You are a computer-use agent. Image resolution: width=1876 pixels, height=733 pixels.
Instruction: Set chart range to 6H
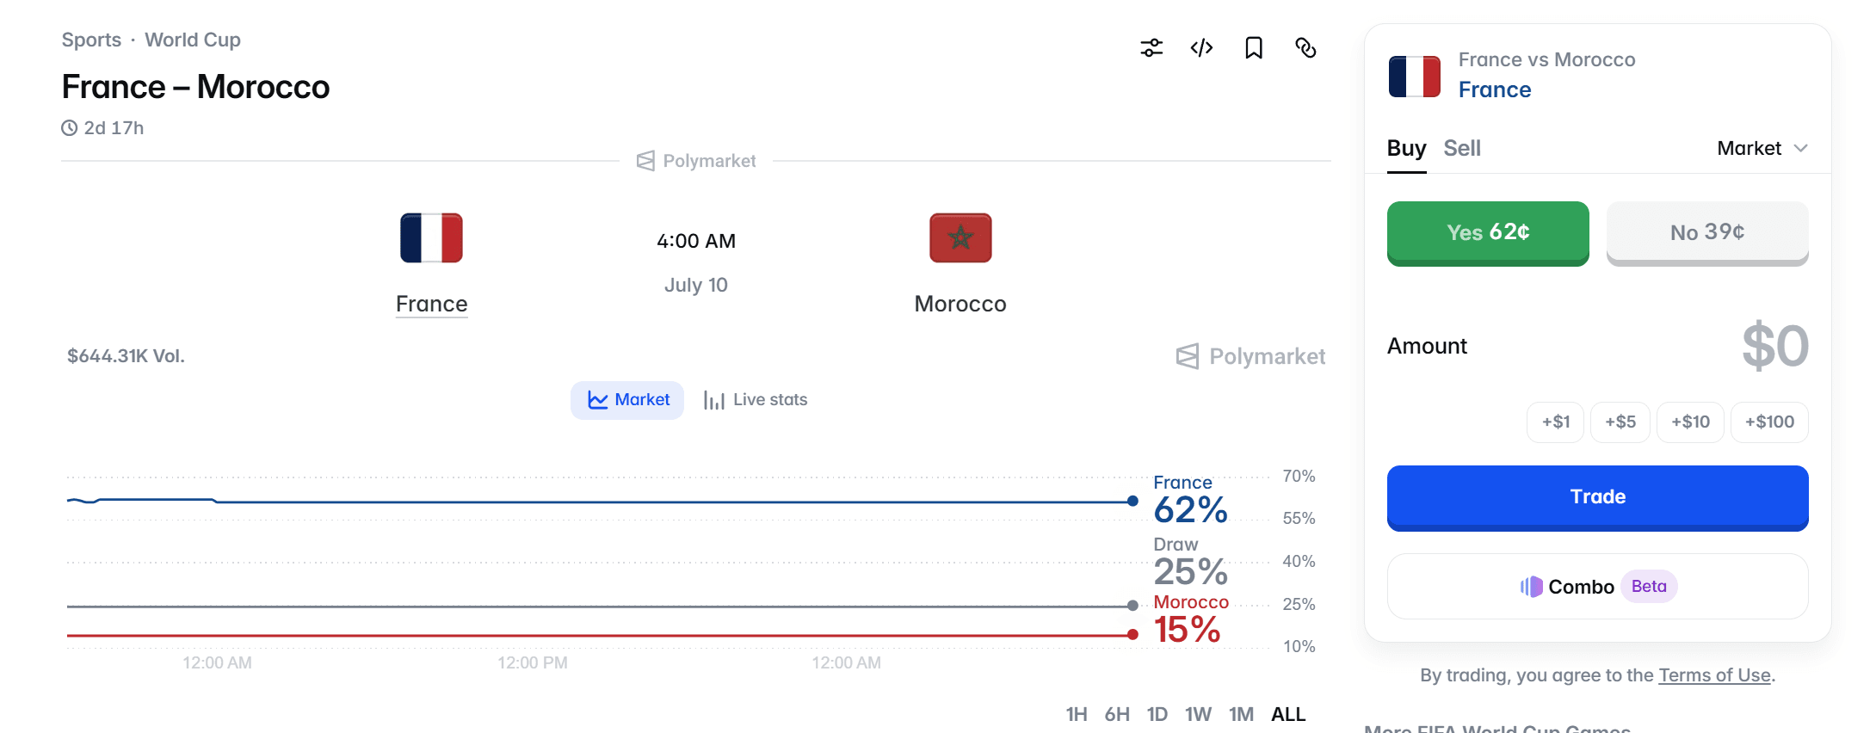tap(1117, 714)
